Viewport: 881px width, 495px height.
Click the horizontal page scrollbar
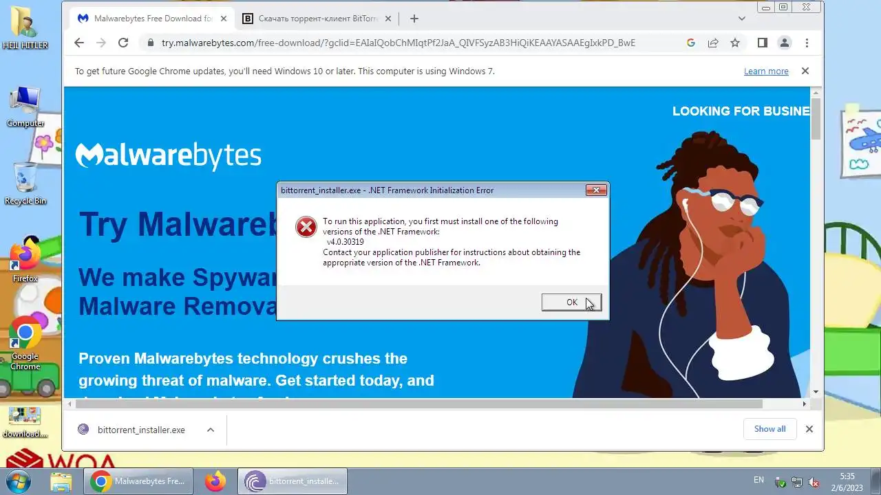pyautogui.click(x=418, y=404)
